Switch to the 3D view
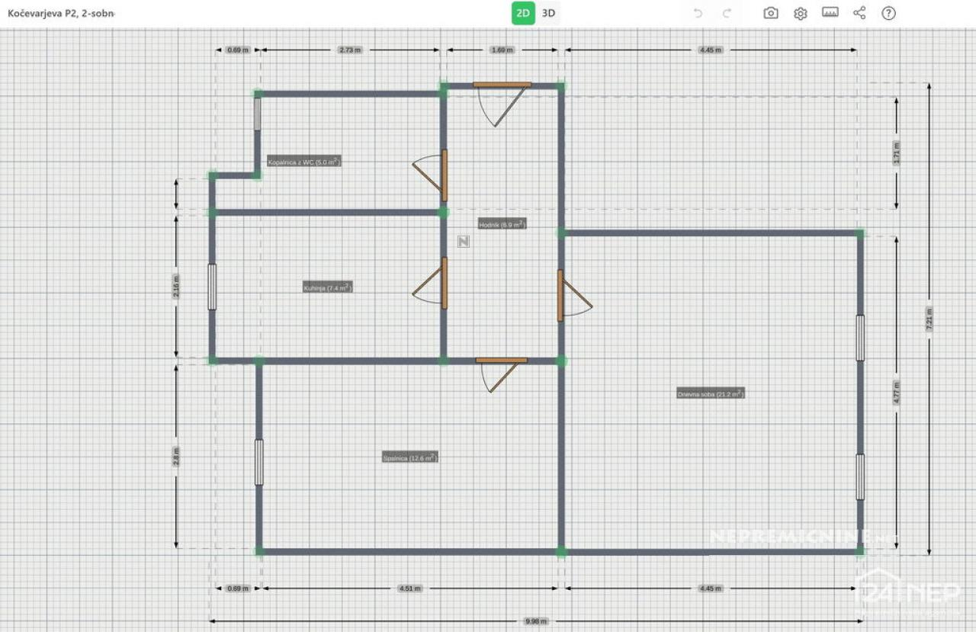 pos(548,13)
